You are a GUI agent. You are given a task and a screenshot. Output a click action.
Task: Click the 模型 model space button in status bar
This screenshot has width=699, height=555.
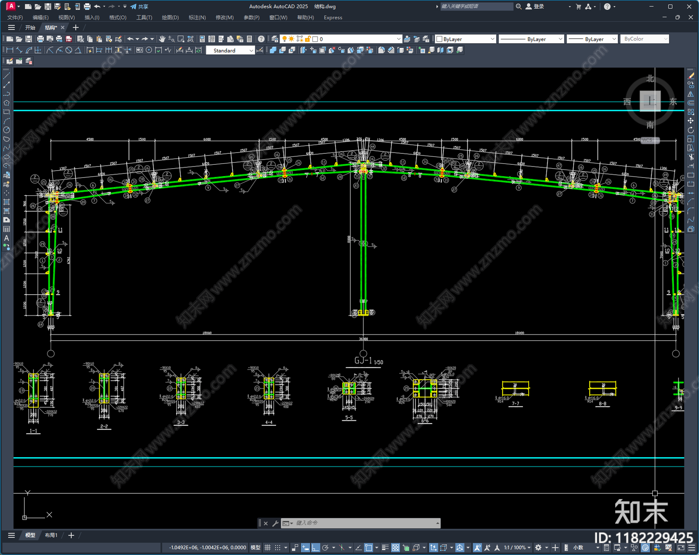pos(256,548)
